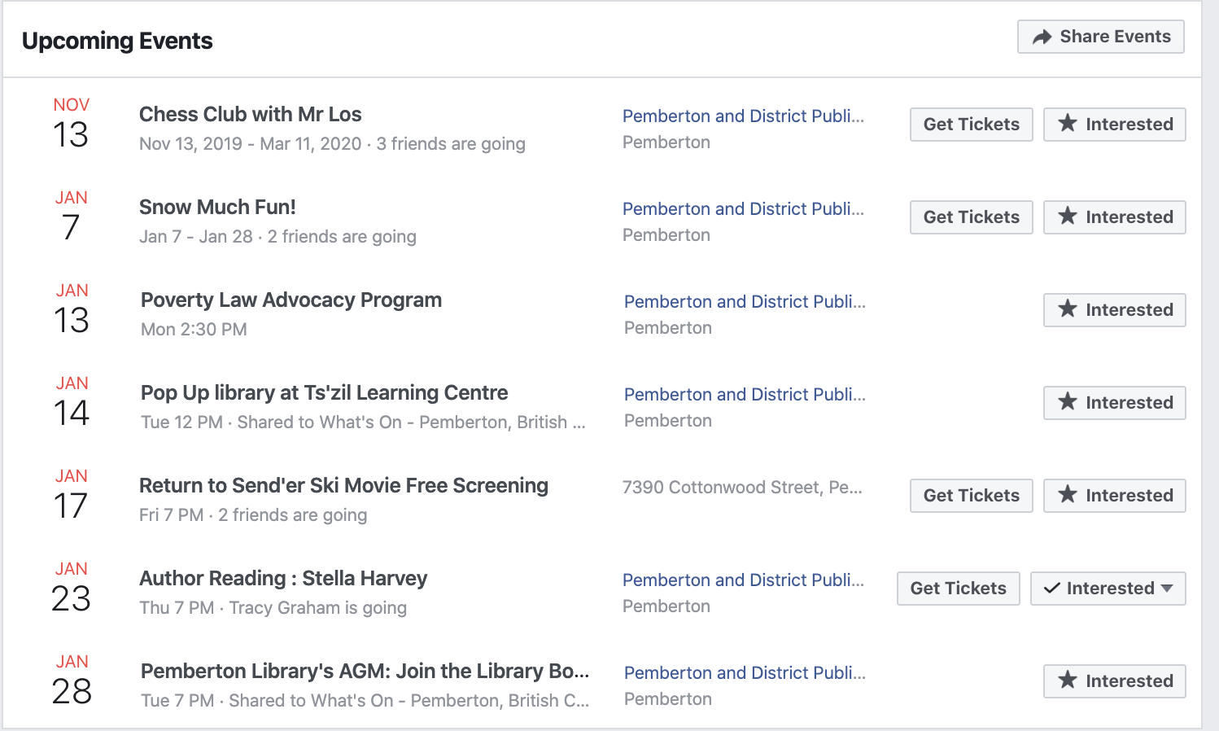Click star icon for Pop Up library event
Image resolution: width=1219 pixels, height=731 pixels.
[x=1068, y=402]
